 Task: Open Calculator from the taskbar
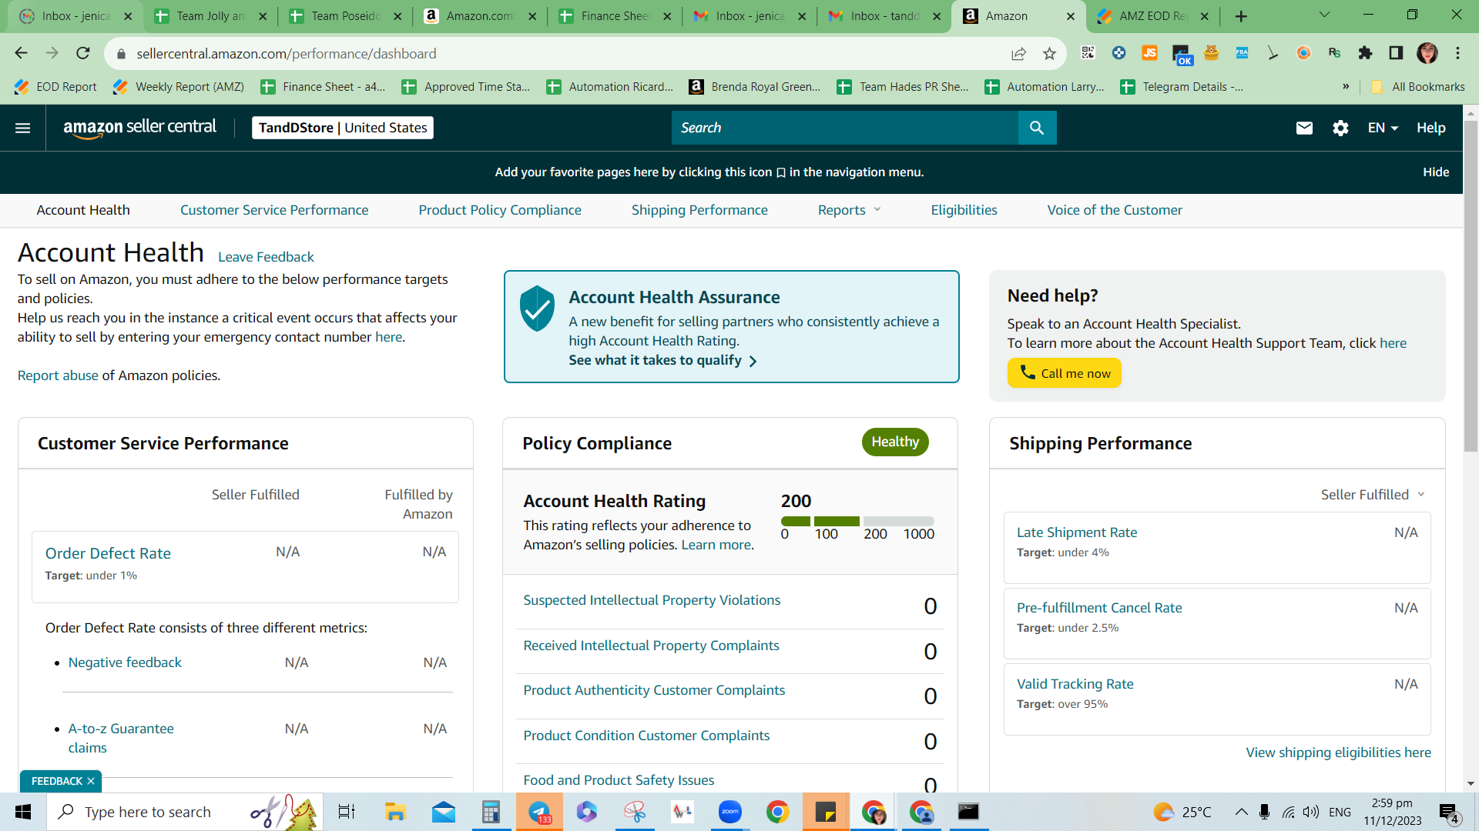pos(491,812)
